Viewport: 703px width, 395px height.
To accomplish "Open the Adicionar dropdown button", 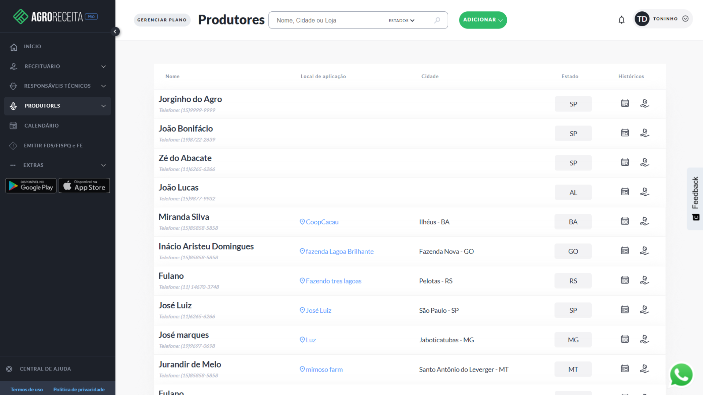I will coord(483,20).
